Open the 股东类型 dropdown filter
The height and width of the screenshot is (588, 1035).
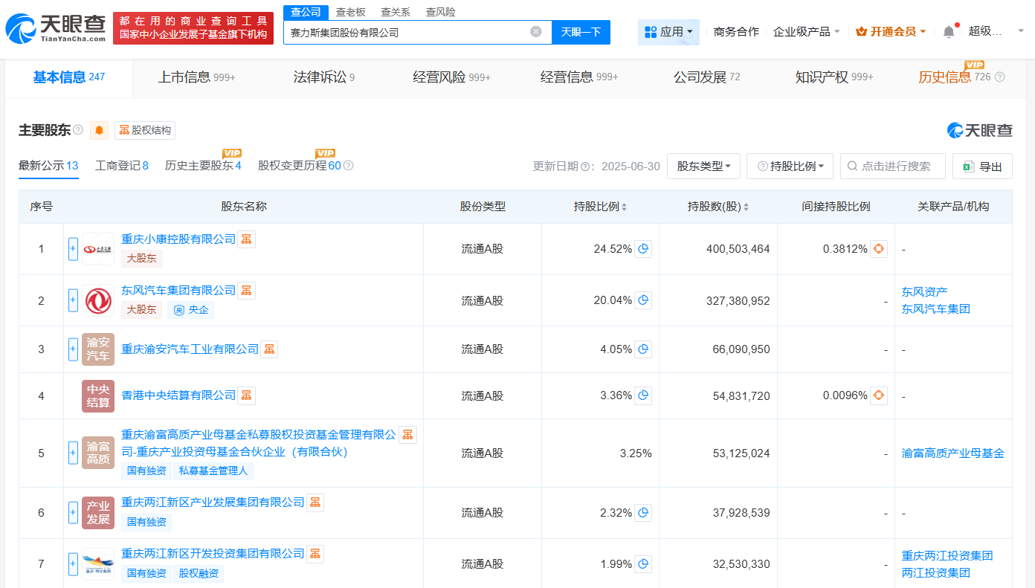click(703, 166)
